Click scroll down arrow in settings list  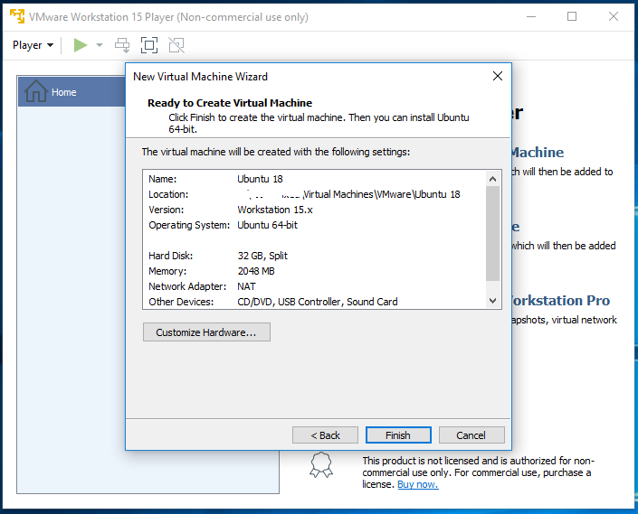[492, 301]
